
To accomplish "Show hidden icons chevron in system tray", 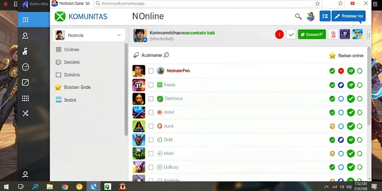I will [326, 187].
